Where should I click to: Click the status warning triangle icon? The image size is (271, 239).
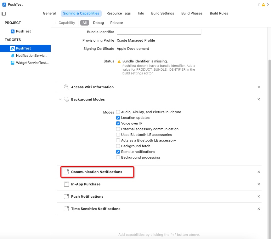coord(119,61)
